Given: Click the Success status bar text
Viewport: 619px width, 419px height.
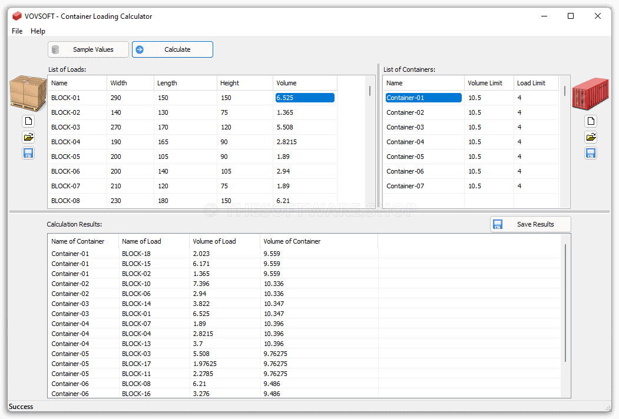Looking at the screenshot, I should [21, 407].
